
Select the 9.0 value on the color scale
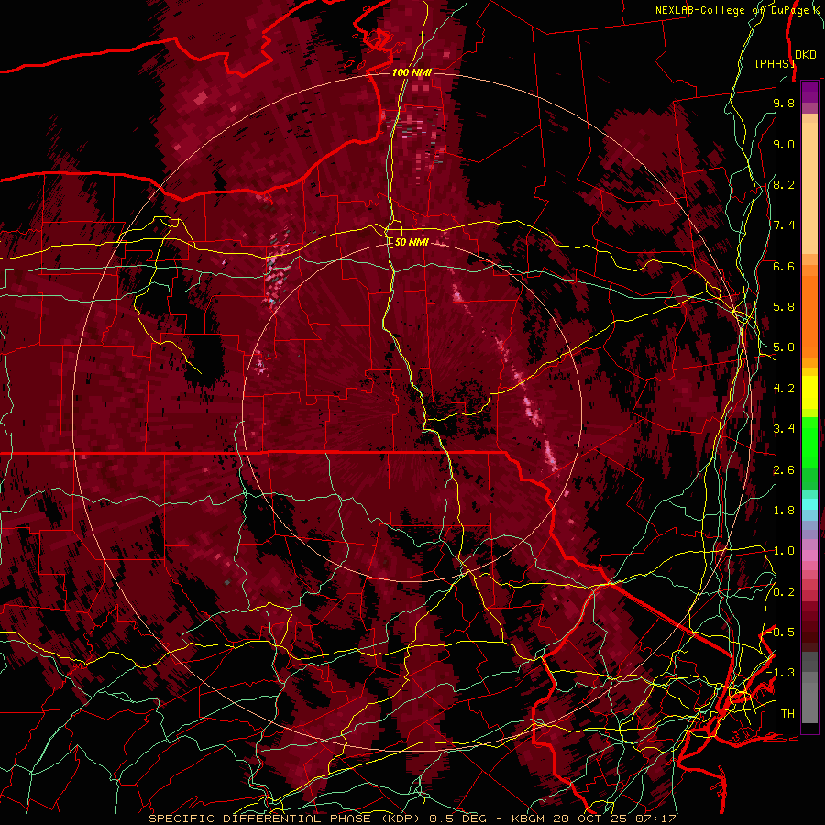pos(784,144)
